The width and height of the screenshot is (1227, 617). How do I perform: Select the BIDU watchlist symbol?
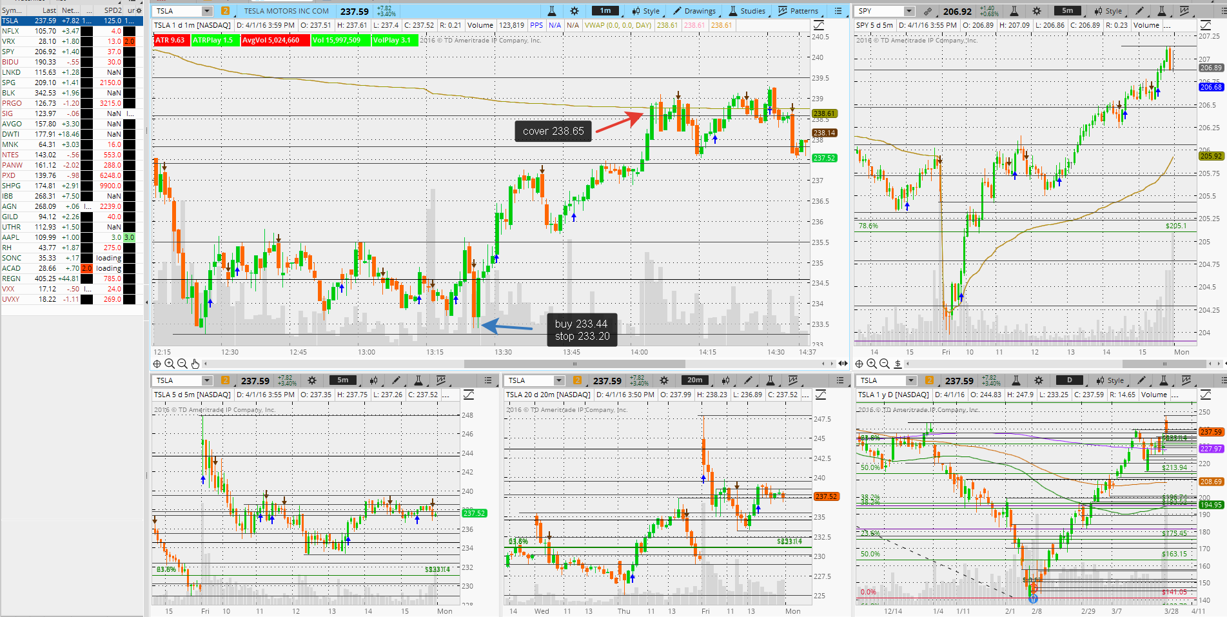tap(10, 62)
